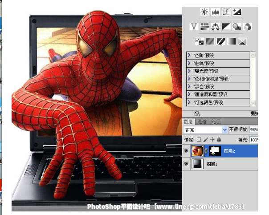
Task: Add a Photo Filter adjustment
Action: 237,26
